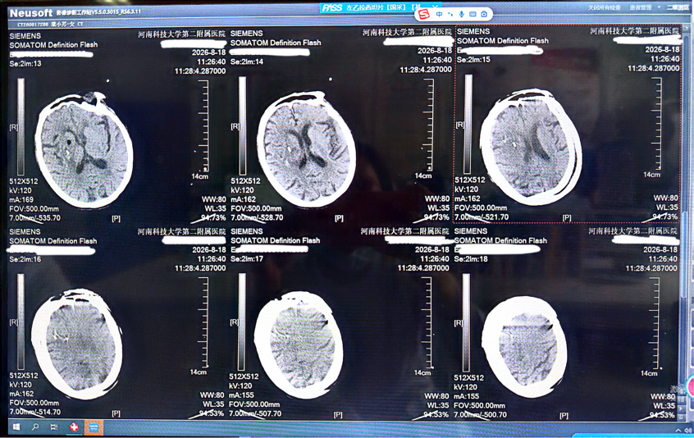Click the Sogou S logo in IME bar

click(x=424, y=15)
